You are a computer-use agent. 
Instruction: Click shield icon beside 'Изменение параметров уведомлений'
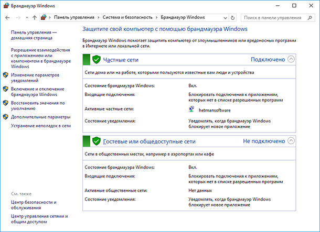point(6,75)
